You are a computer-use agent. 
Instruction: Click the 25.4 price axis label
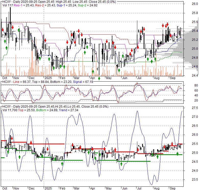pyautogui.click(x=195, y=31)
